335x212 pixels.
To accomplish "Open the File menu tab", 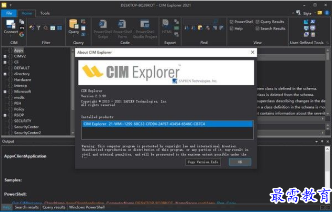I will 9,13.
